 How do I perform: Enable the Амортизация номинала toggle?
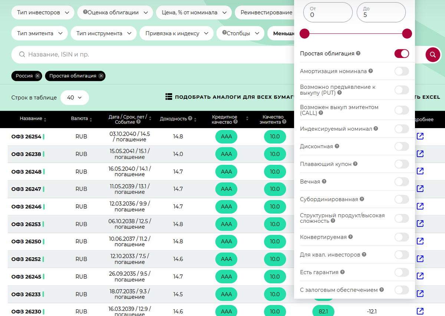[x=402, y=71]
